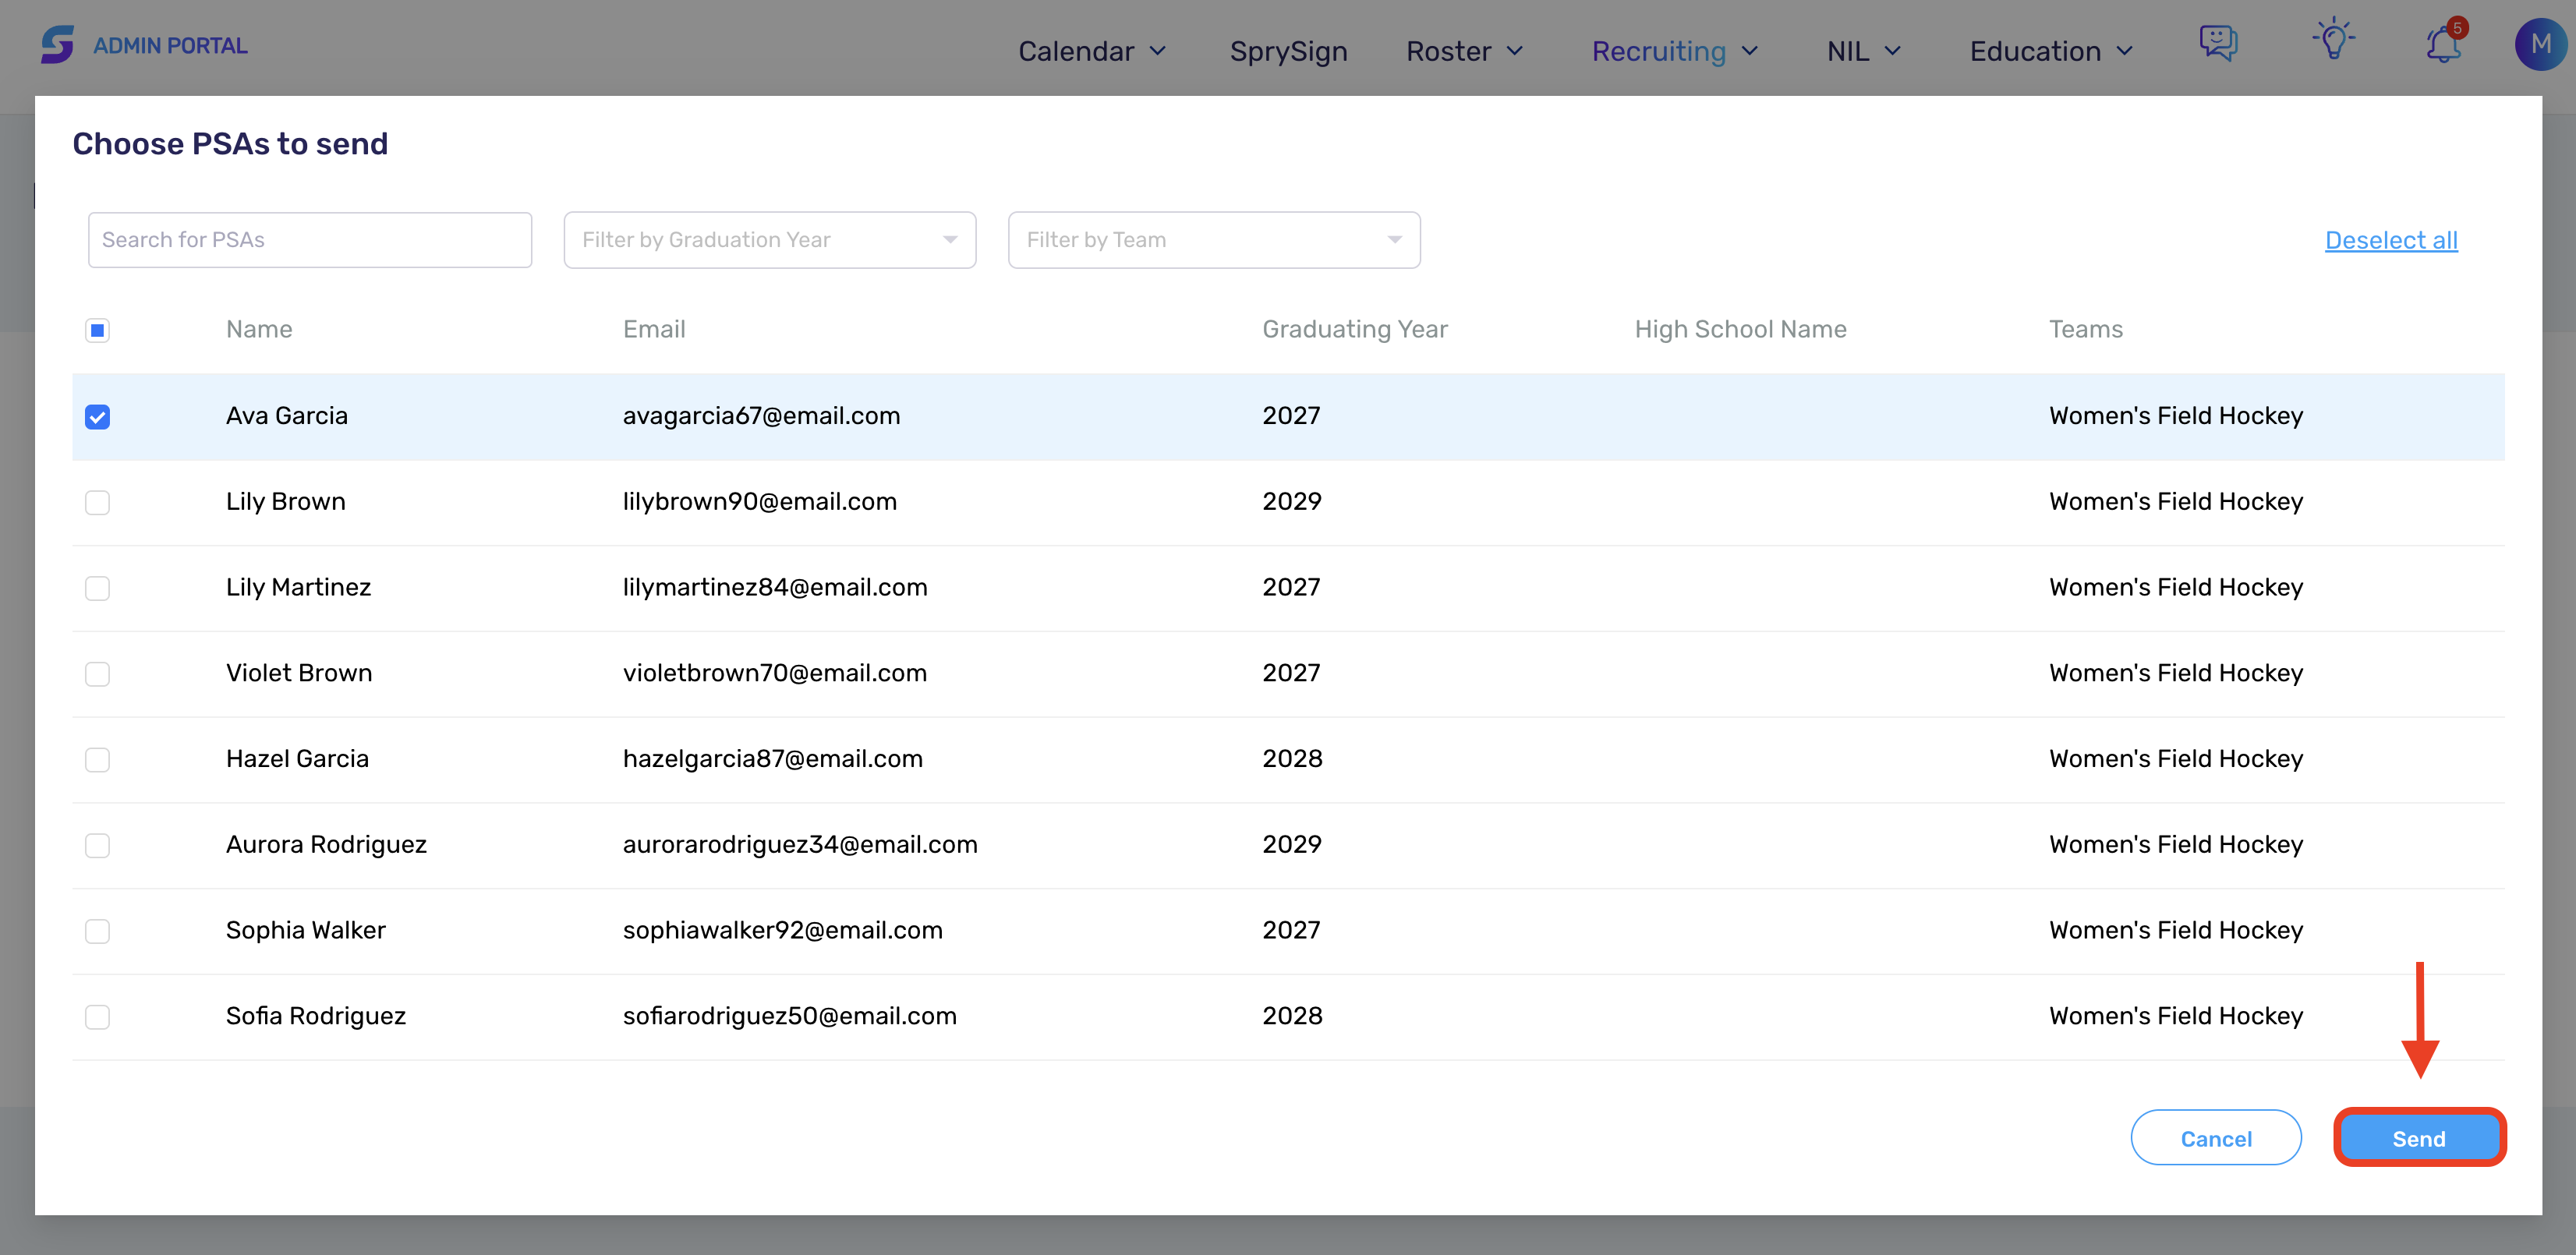
Task: Click the Search for PSAs field
Action: [x=309, y=240]
